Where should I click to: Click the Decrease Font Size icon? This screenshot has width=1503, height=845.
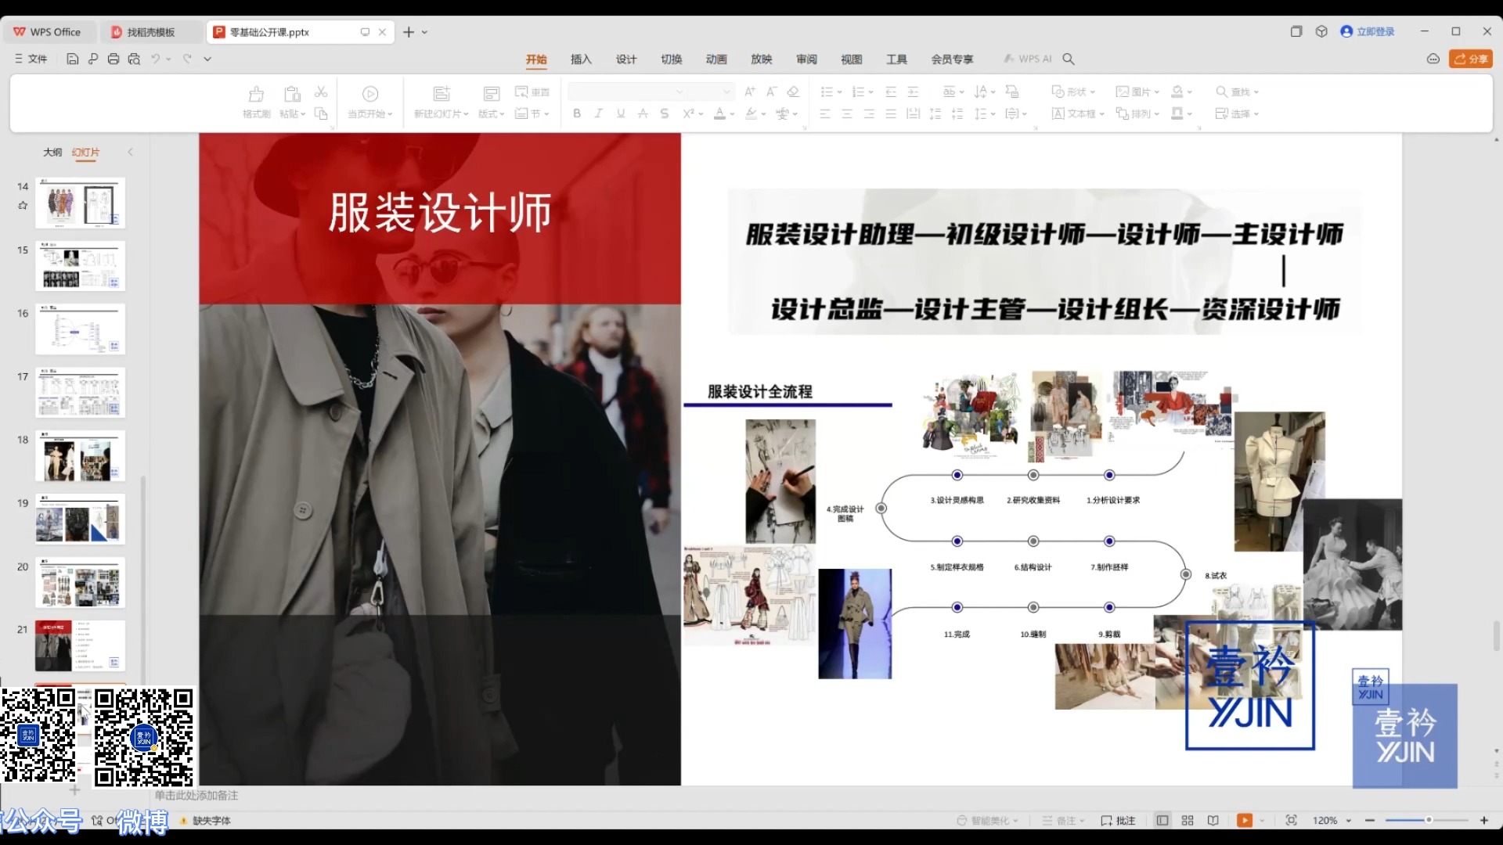click(x=771, y=92)
